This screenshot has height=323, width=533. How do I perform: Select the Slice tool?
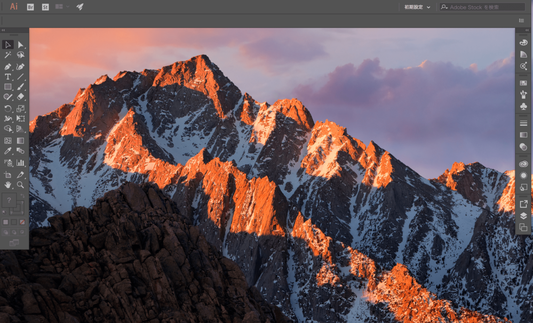click(20, 175)
